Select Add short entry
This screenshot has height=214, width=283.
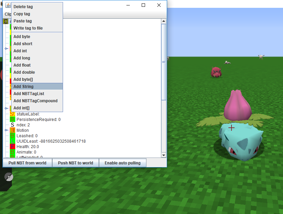pyautogui.click(x=37, y=44)
